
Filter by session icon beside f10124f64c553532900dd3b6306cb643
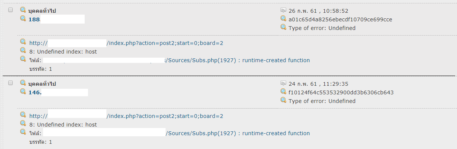(x=283, y=91)
